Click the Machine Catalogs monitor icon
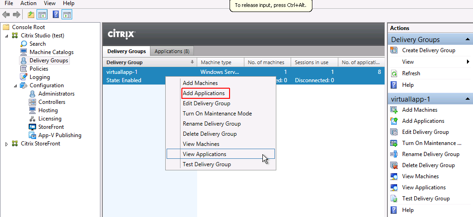Viewport: 473px width, 217px height. (x=24, y=52)
